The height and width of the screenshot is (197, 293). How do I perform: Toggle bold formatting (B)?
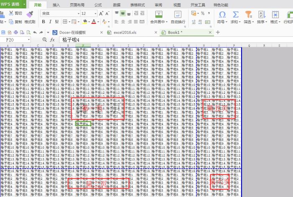tap(44, 22)
